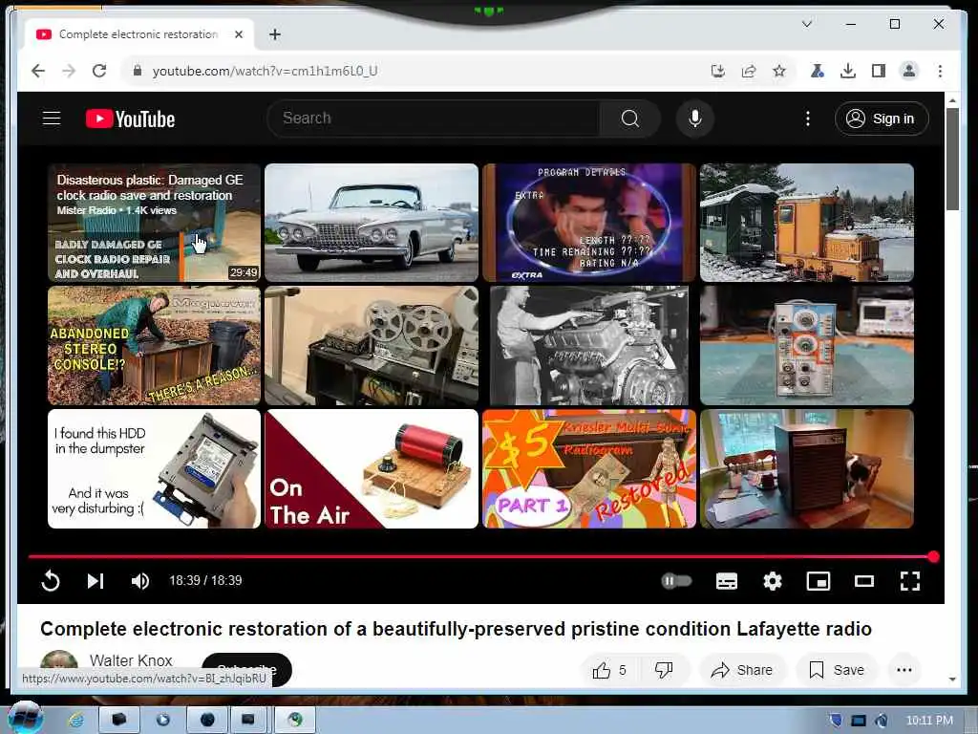
Task: Open Walter Knox channel name
Action: 131,660
